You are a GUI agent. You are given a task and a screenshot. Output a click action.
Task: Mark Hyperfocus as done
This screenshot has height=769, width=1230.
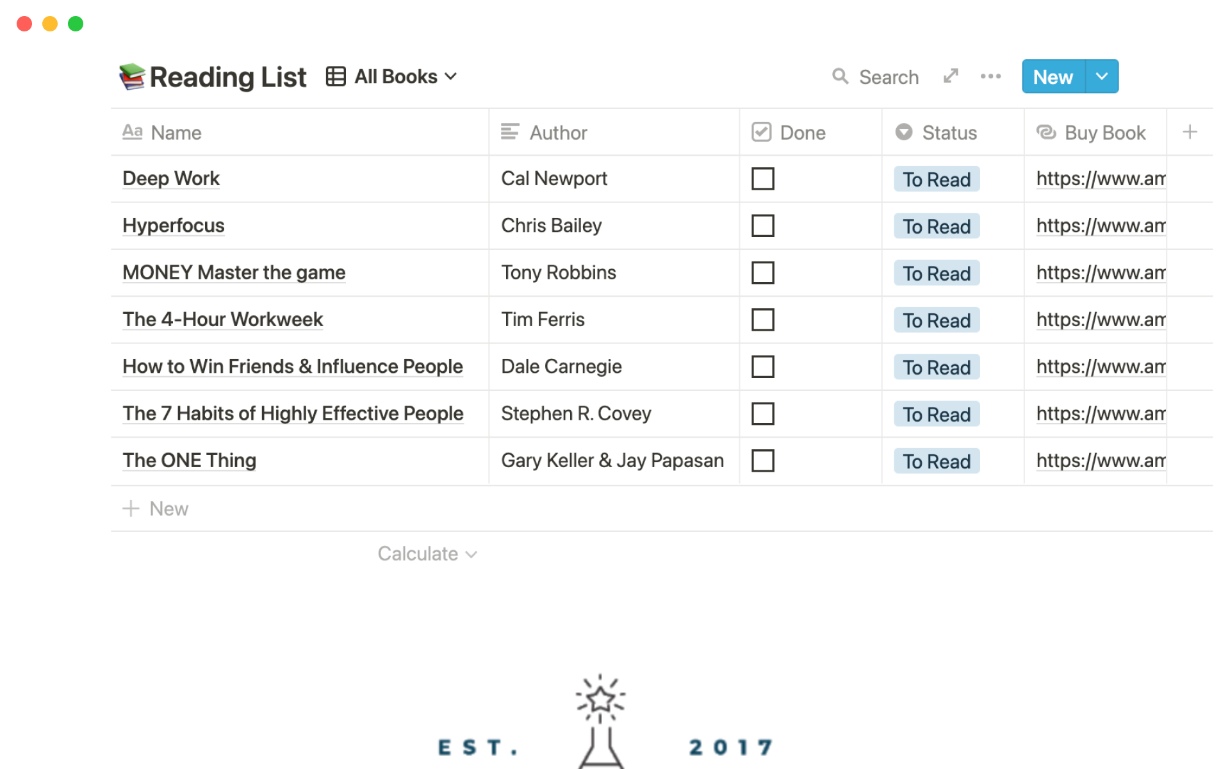(x=762, y=226)
